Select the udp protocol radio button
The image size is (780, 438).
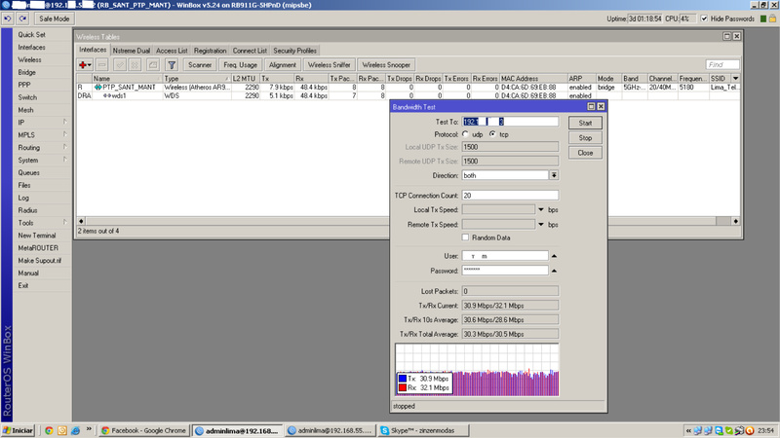[465, 134]
